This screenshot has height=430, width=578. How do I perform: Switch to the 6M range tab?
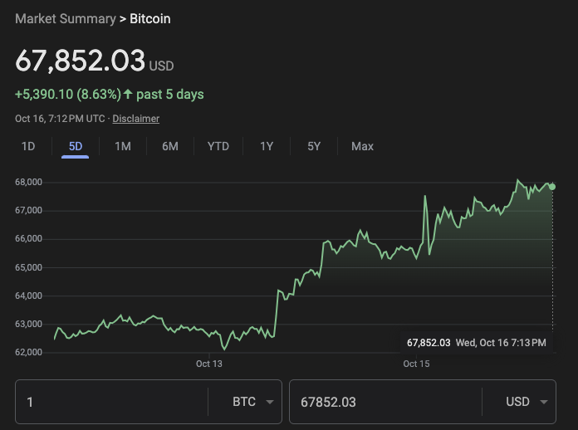[170, 146]
